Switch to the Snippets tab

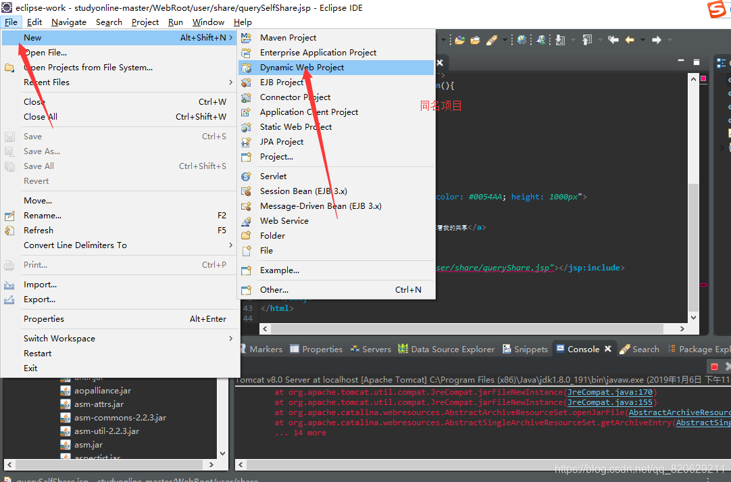click(525, 349)
